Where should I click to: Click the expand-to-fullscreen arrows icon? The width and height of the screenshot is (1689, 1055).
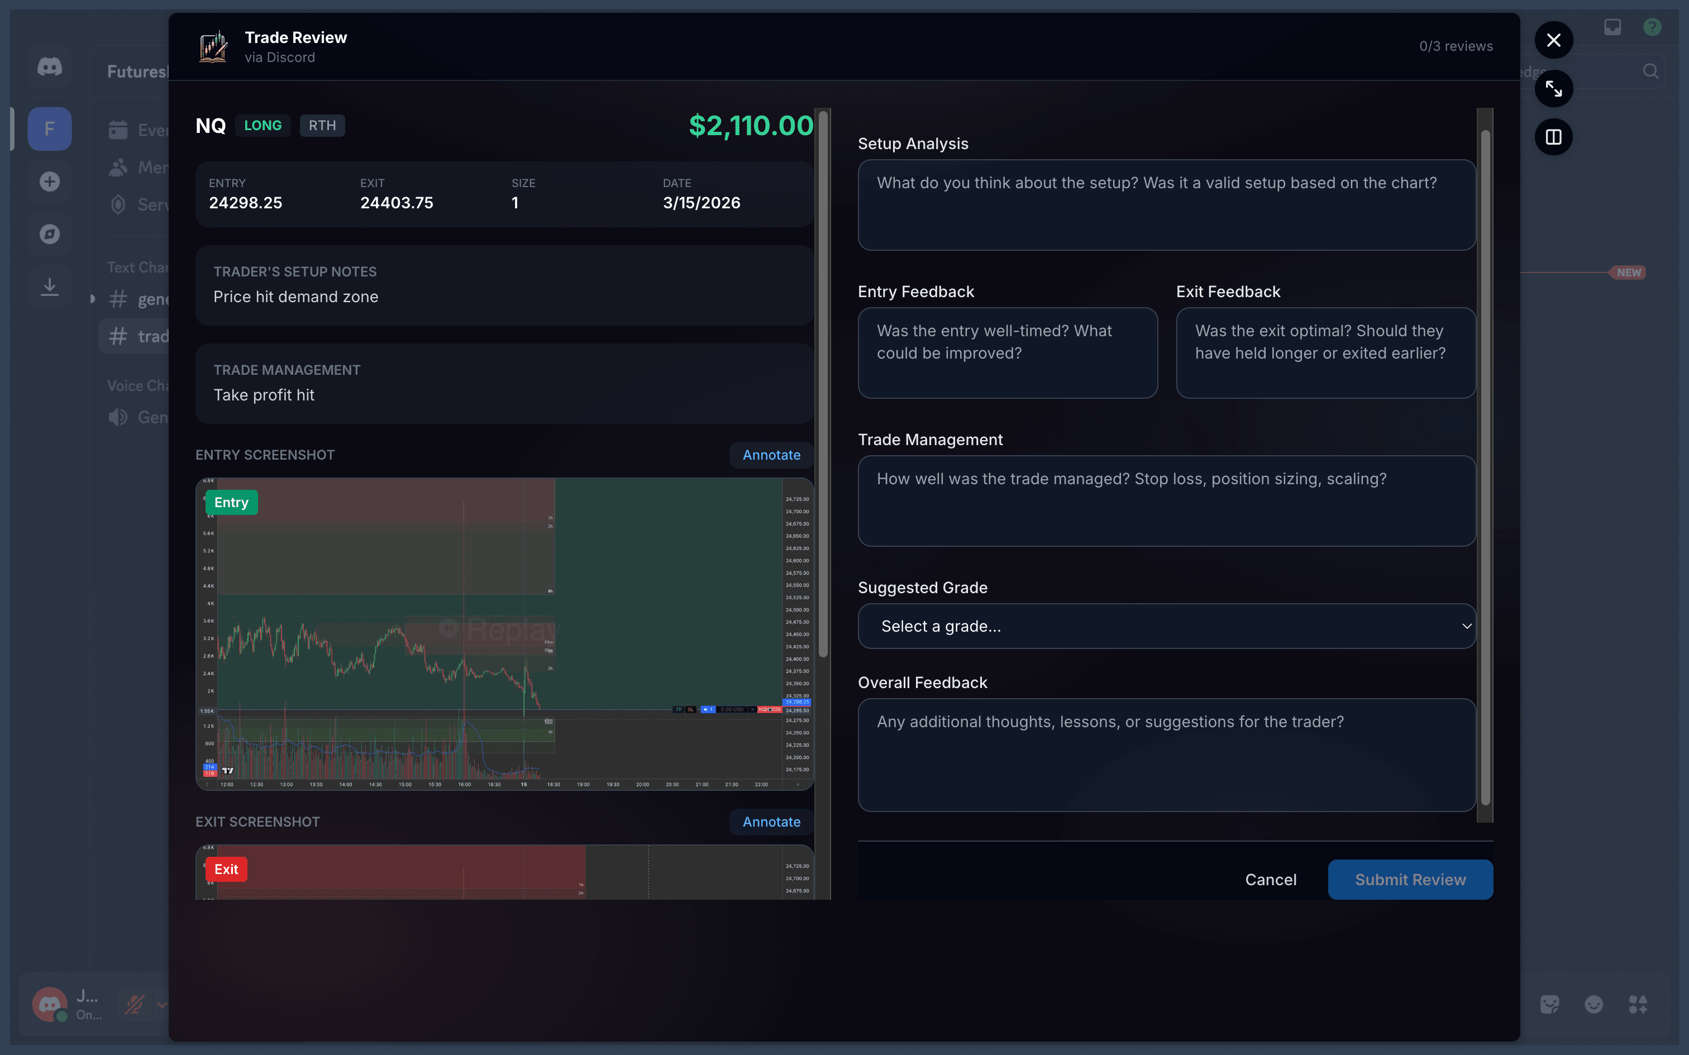coord(1554,89)
